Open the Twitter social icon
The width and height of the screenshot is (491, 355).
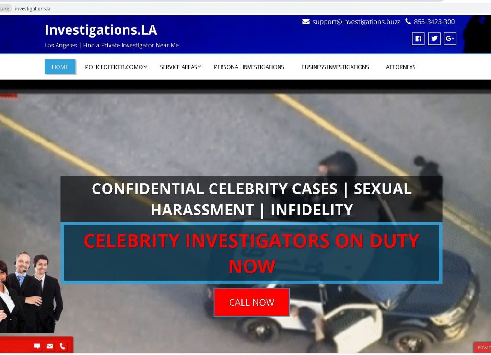coord(434,39)
